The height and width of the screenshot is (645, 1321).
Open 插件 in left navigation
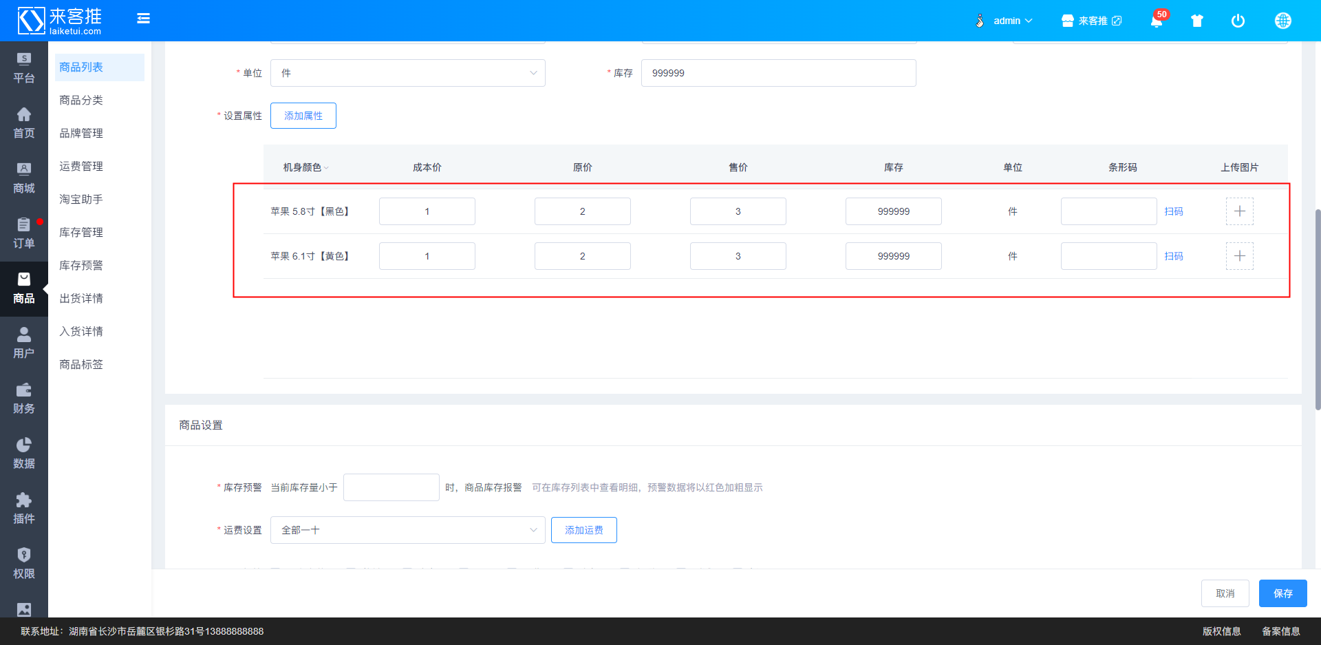pyautogui.click(x=24, y=509)
